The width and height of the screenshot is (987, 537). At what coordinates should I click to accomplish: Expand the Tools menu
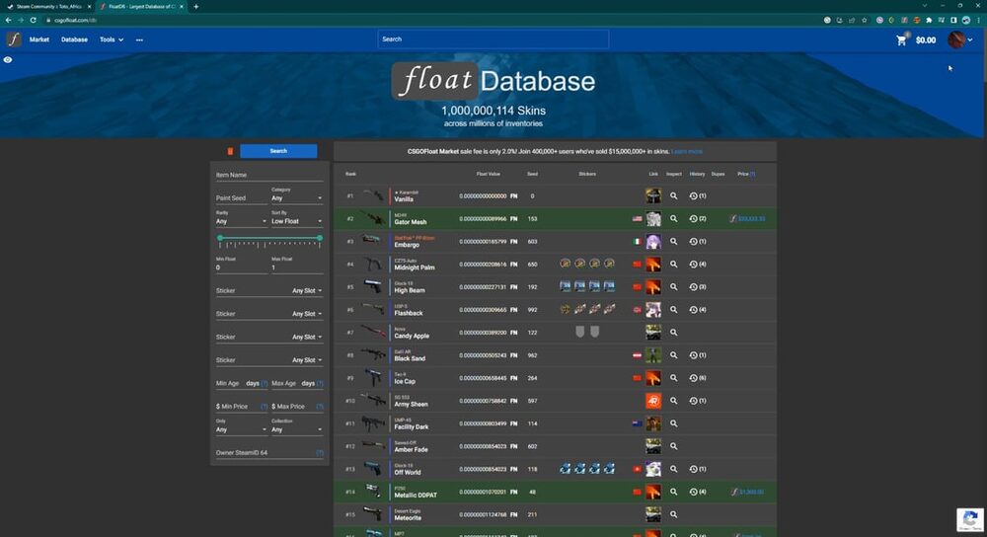pyautogui.click(x=112, y=39)
